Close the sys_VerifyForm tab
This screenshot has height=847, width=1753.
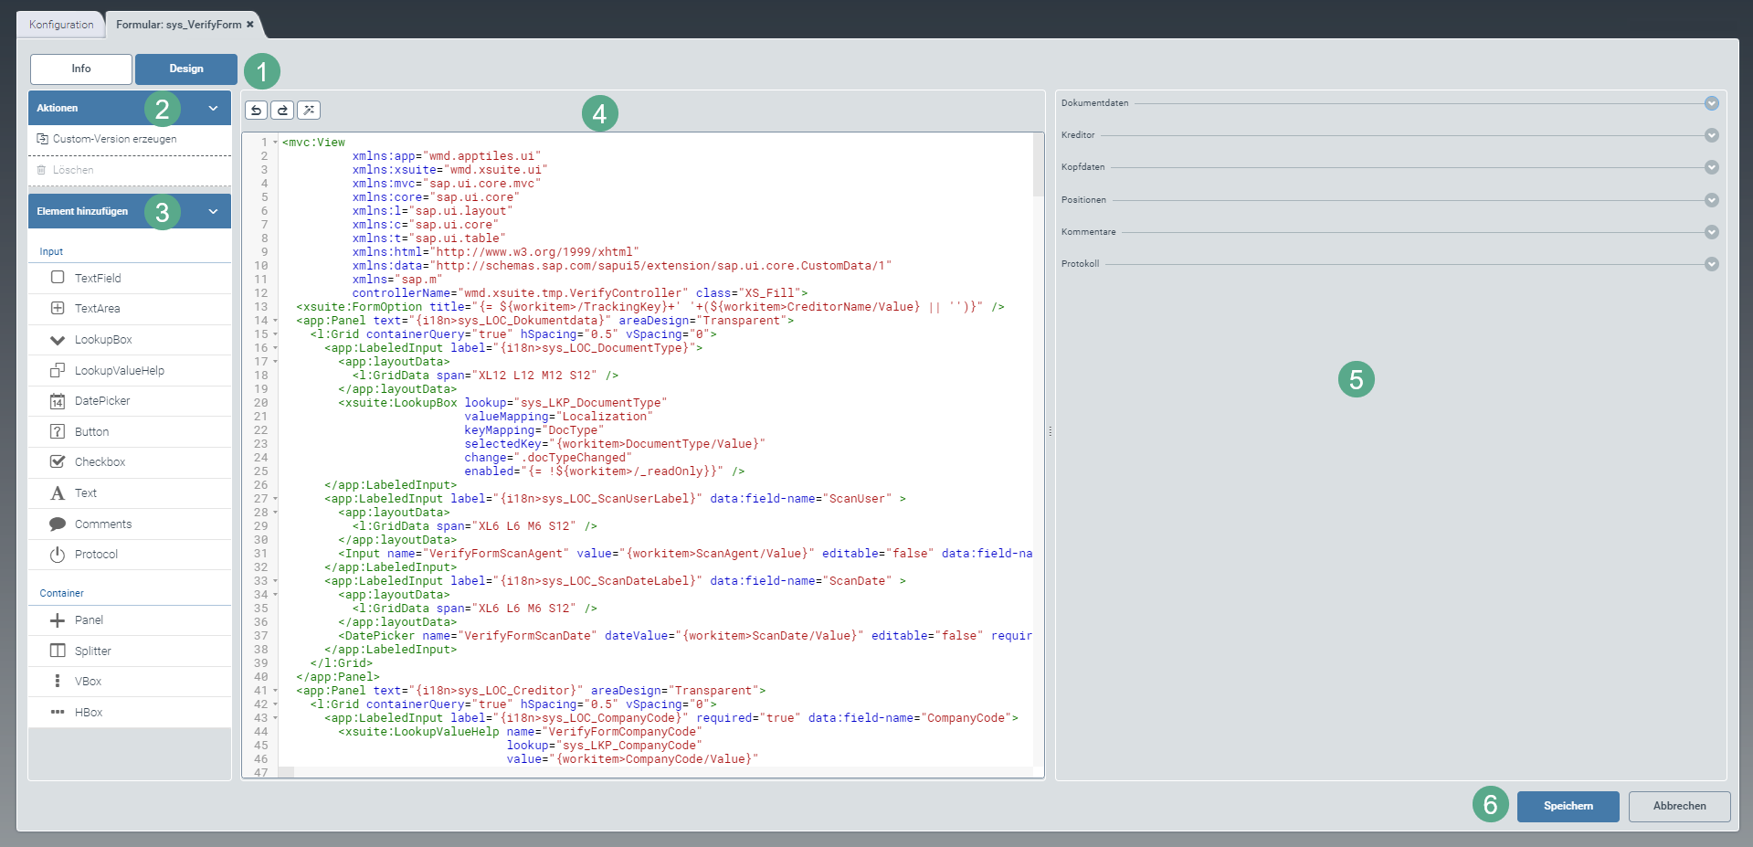point(250,25)
